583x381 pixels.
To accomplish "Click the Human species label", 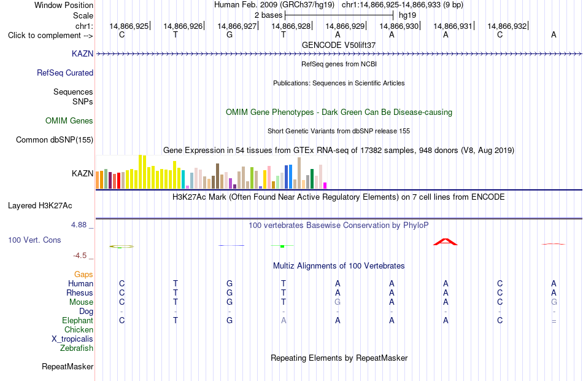I will tap(80, 283).
